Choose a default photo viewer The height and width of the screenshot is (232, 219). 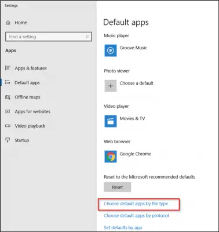[129, 86]
